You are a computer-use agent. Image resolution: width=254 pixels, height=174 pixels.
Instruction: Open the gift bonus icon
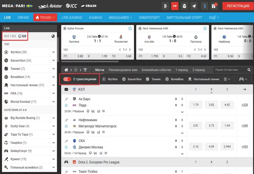click(x=214, y=6)
